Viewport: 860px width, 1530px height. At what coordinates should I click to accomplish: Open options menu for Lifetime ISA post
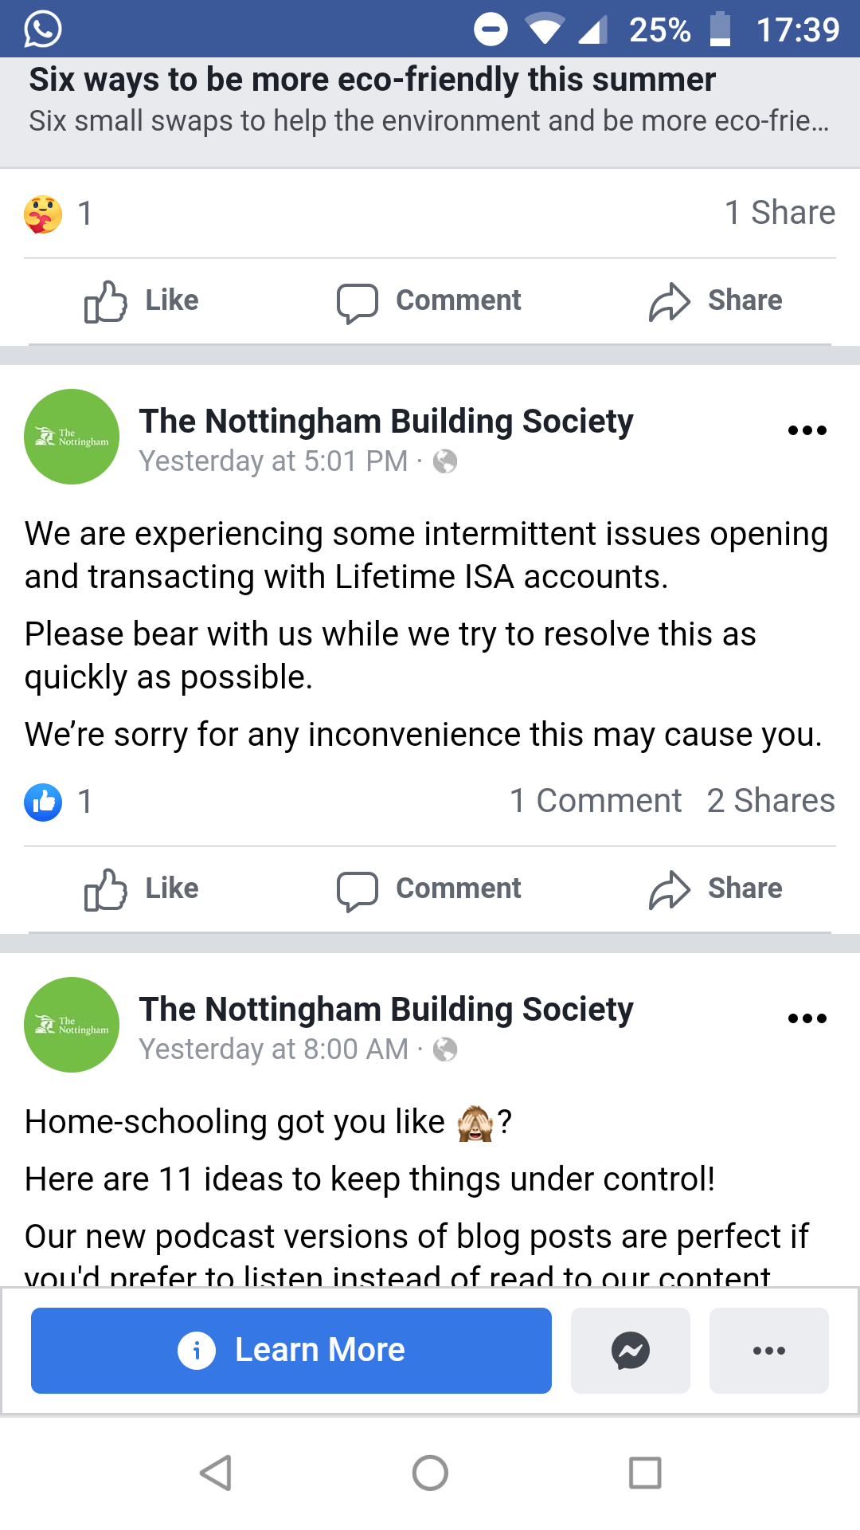click(x=807, y=430)
